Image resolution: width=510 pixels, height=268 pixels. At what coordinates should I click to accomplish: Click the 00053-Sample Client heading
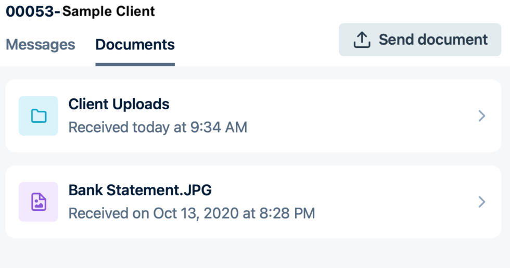[x=80, y=11]
